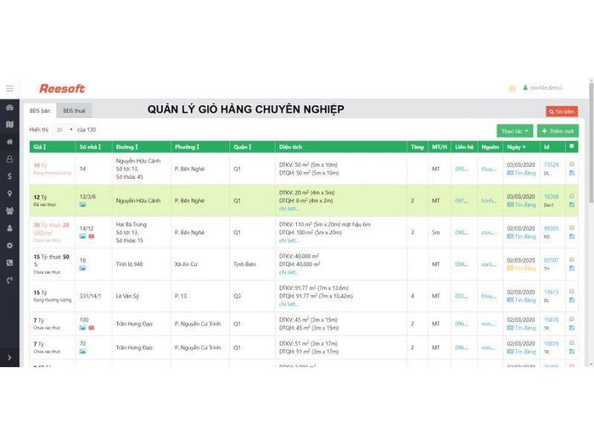Open the user account menu mishle.demo

542,88
